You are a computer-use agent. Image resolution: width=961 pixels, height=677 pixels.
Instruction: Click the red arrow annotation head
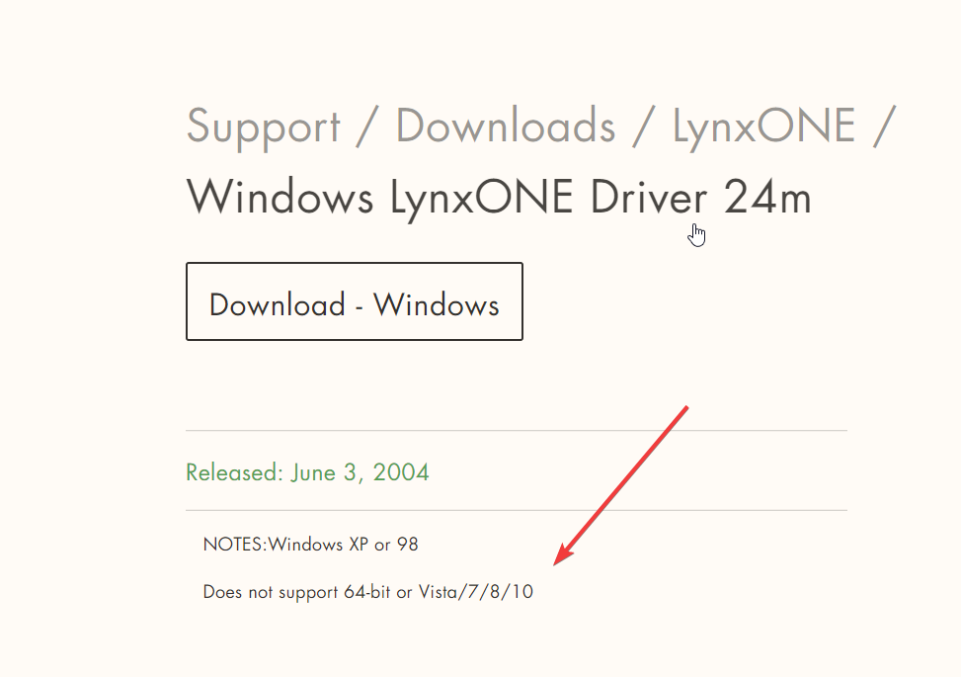click(562, 555)
